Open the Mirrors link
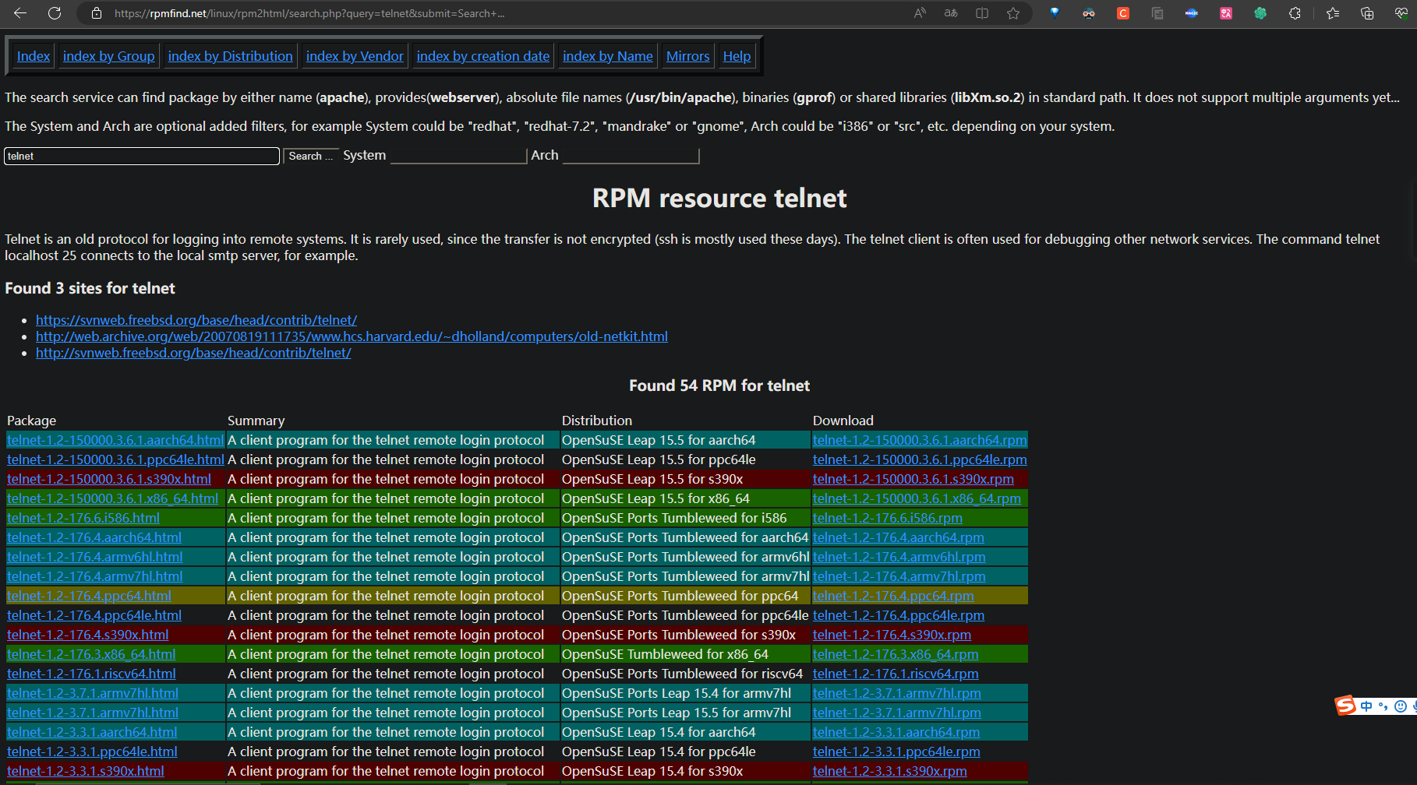 688,56
